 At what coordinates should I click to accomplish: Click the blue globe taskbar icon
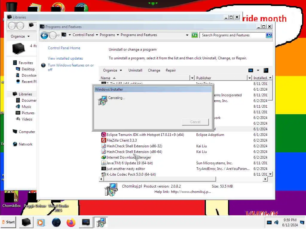(x=56, y=222)
